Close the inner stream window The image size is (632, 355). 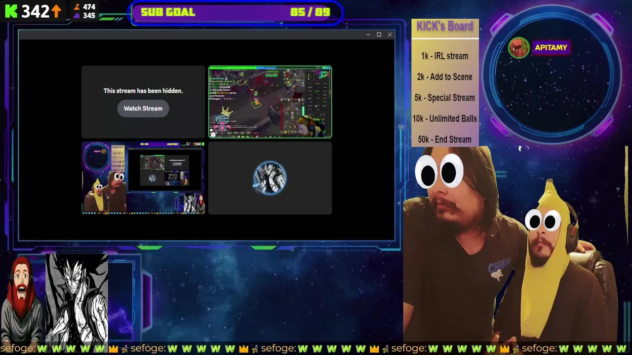click(x=390, y=35)
